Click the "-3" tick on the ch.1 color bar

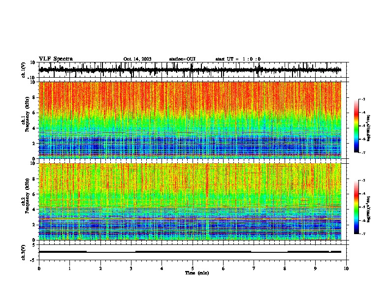363,99
